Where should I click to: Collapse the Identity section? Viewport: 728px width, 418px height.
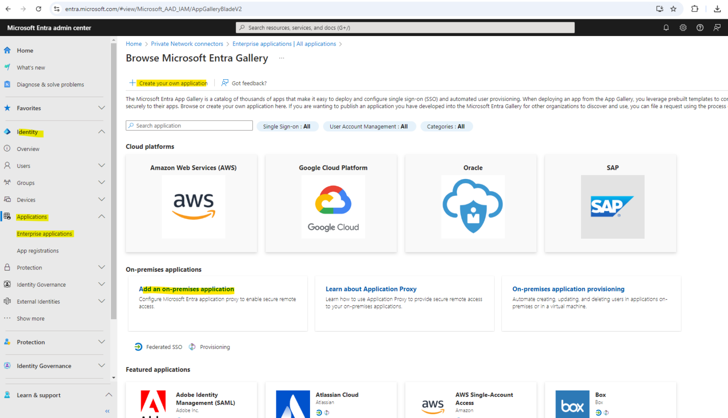click(101, 132)
